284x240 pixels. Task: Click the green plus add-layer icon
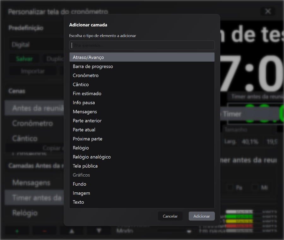(17, 231)
